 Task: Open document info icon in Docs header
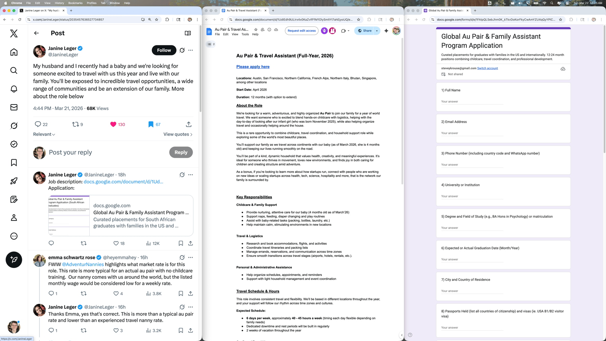pyautogui.click(x=269, y=30)
